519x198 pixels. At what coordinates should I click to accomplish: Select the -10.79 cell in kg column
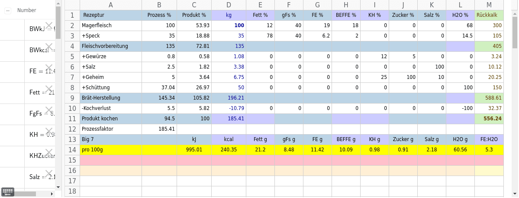(x=229, y=108)
